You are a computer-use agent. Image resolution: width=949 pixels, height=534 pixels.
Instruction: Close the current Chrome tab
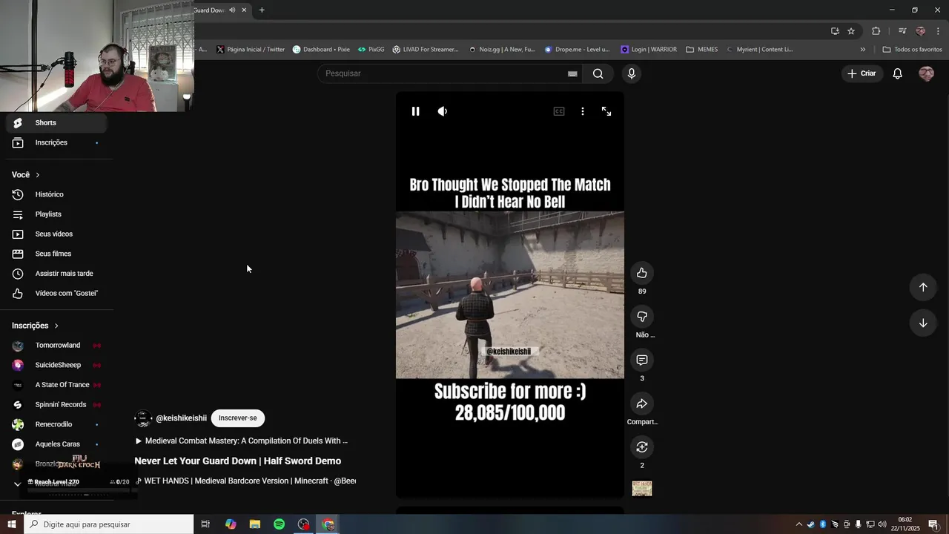(x=244, y=10)
